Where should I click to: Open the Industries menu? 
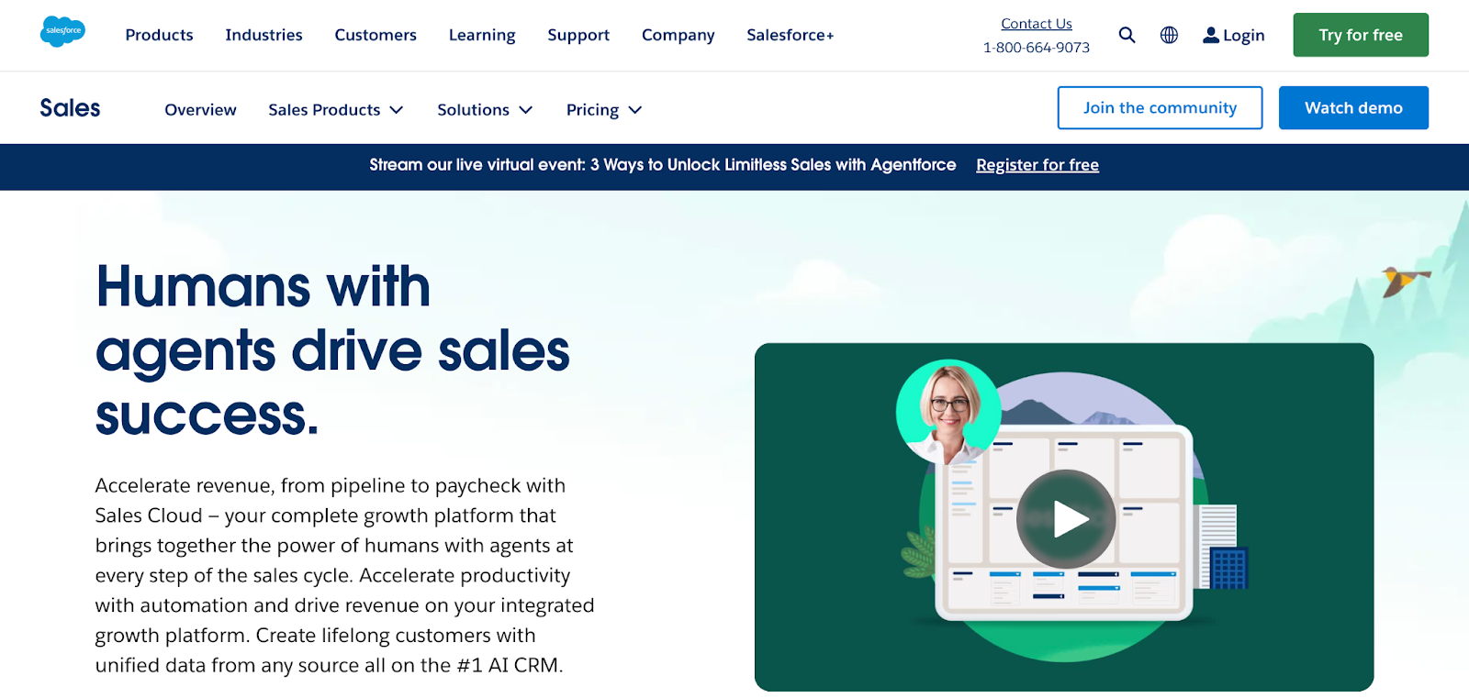point(264,35)
